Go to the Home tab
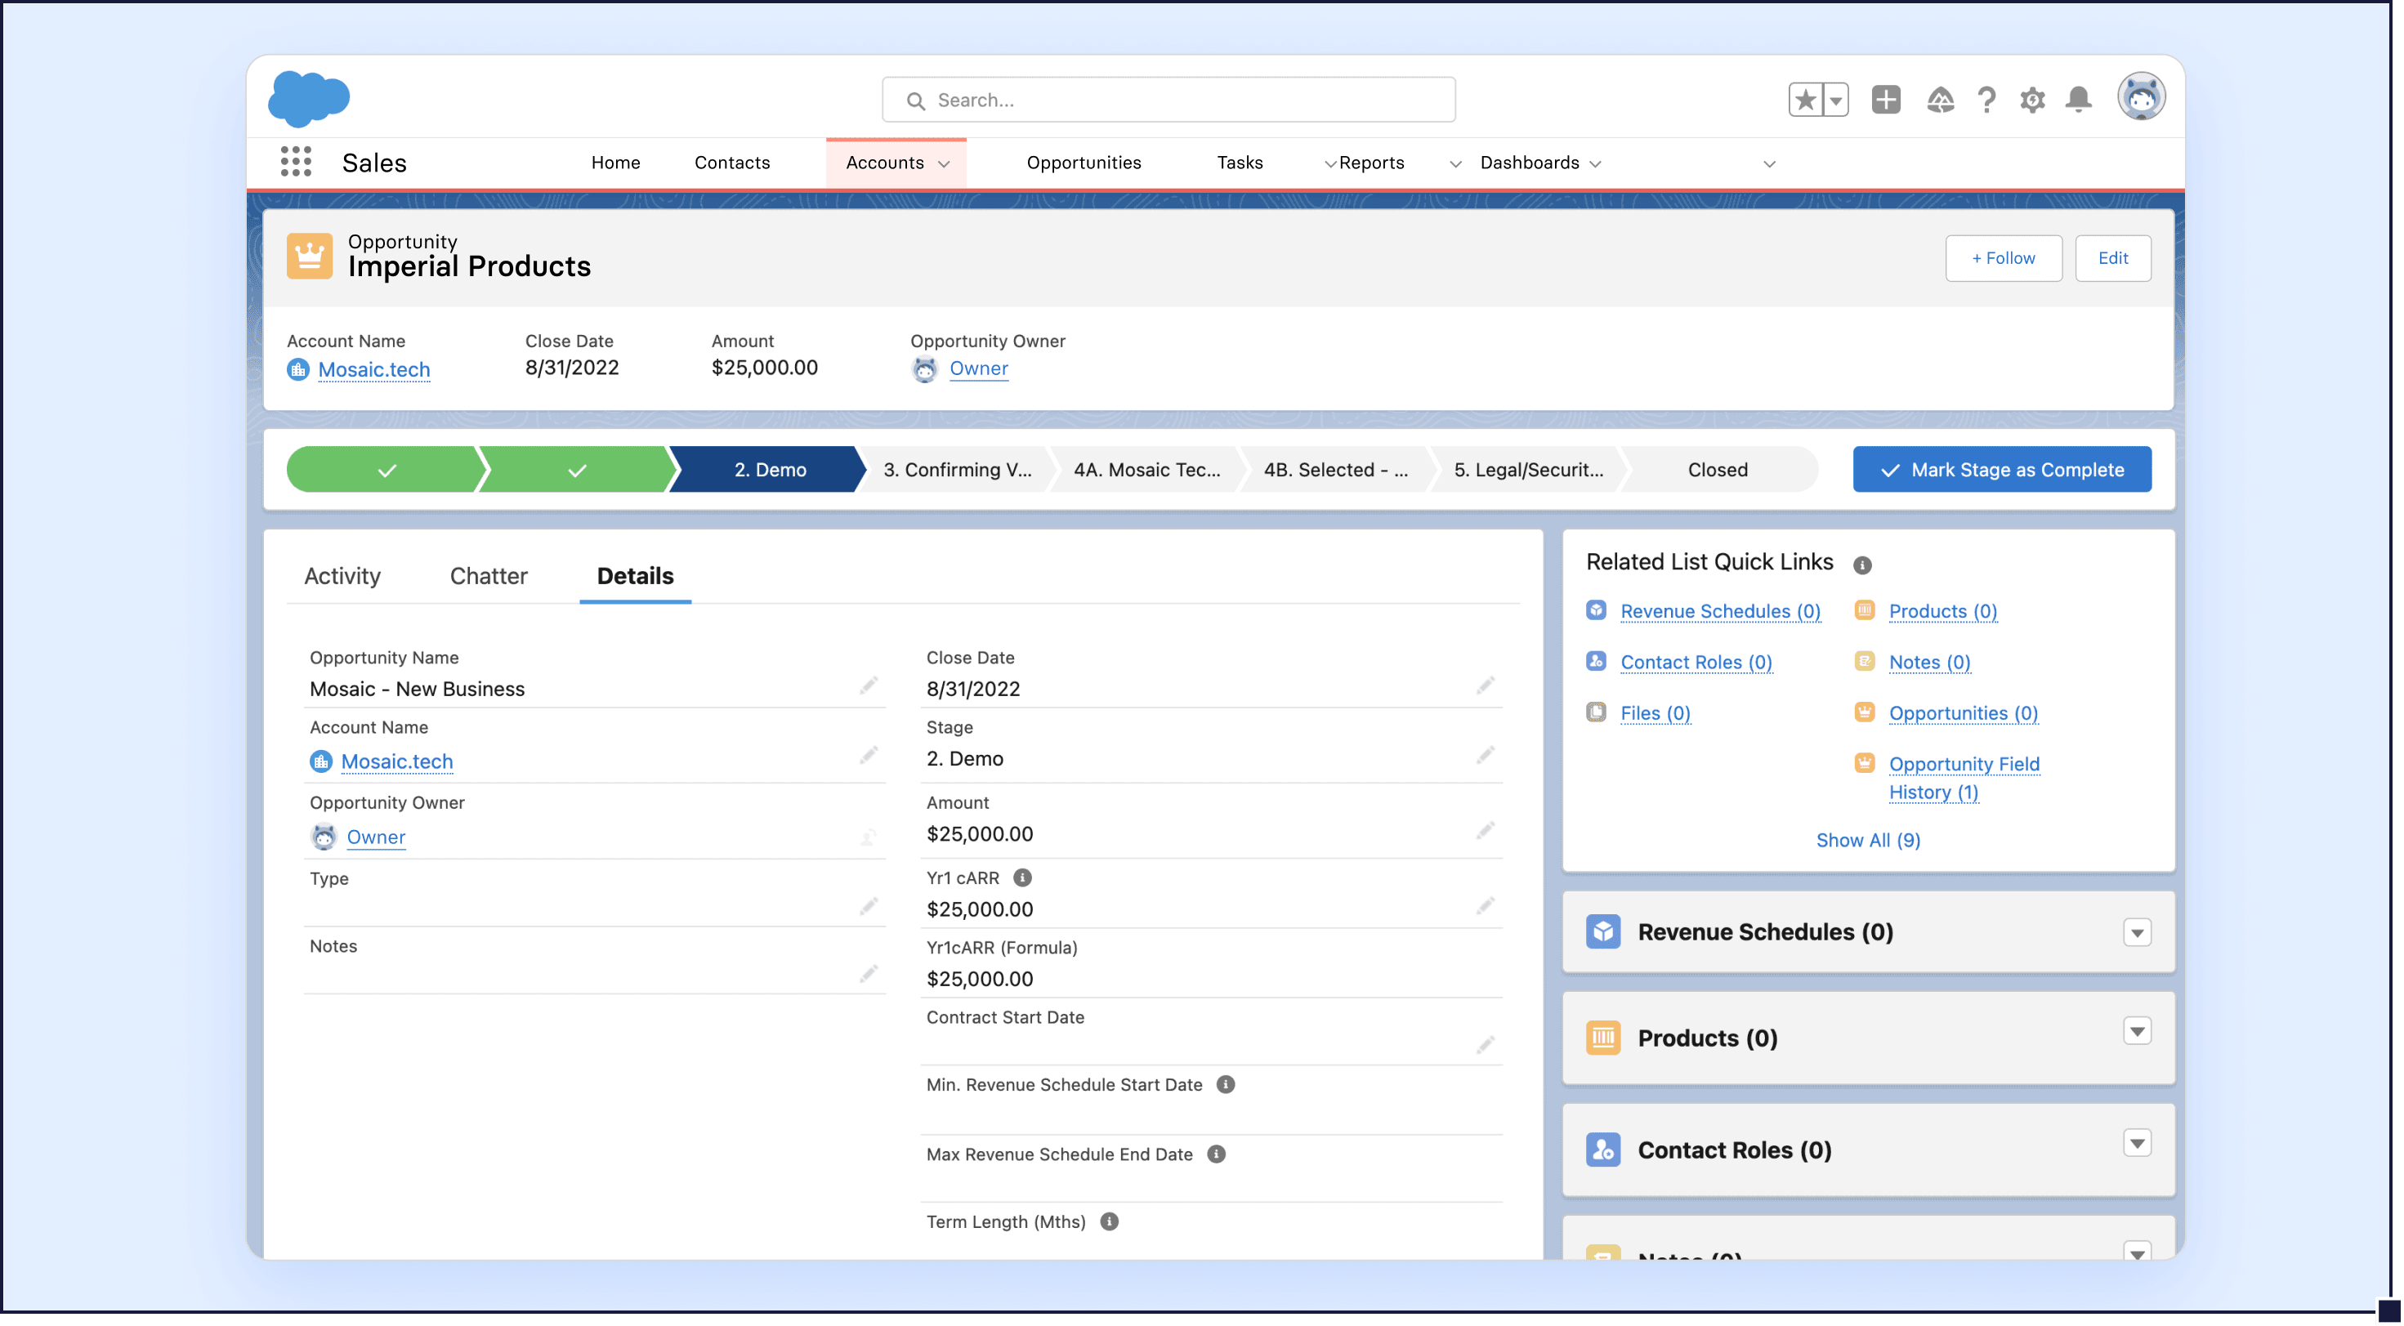This screenshot has height=1326, width=2404. point(615,163)
